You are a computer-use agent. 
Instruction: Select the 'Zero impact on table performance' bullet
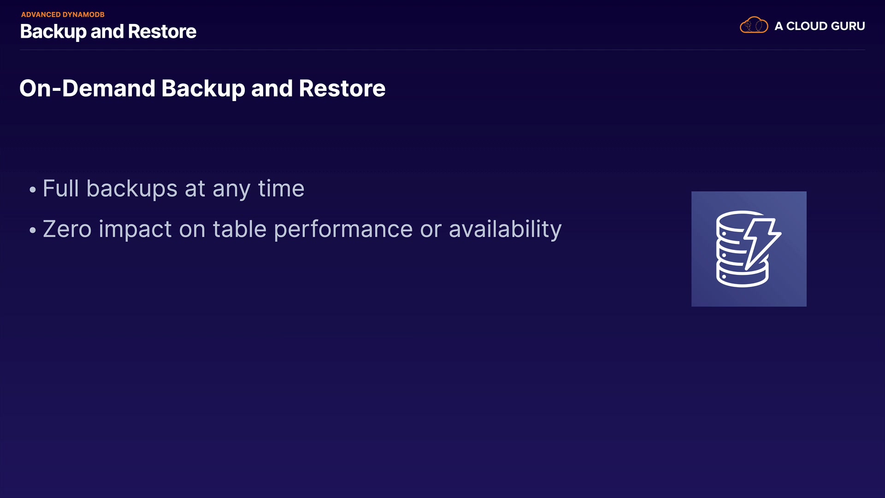tap(302, 229)
